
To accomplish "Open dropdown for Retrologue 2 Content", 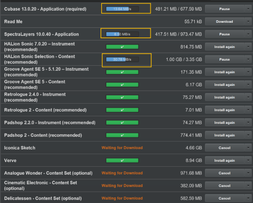I will [248, 110].
